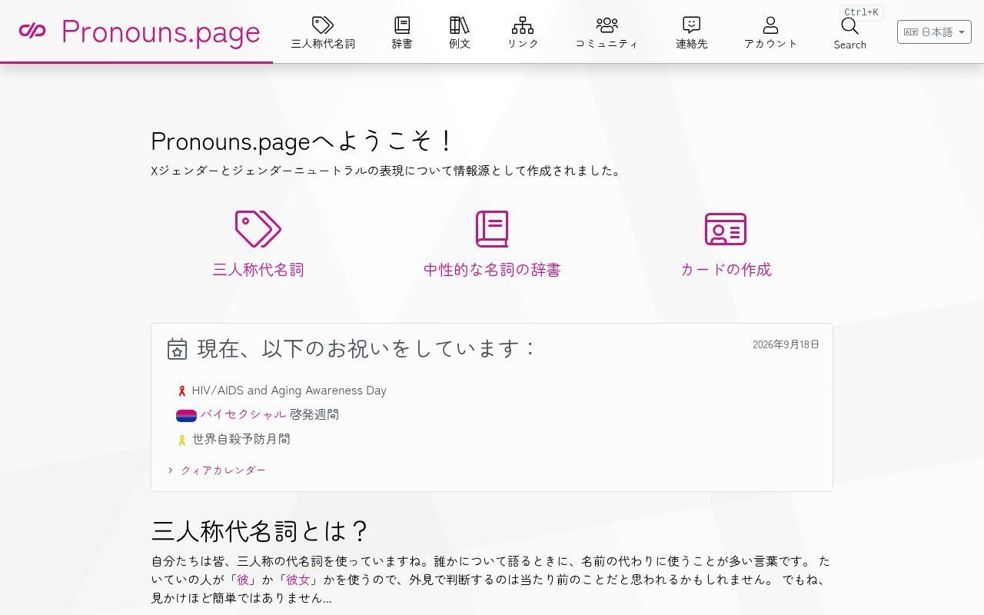Click the red ribbon HIV/AIDS icon

click(x=182, y=391)
